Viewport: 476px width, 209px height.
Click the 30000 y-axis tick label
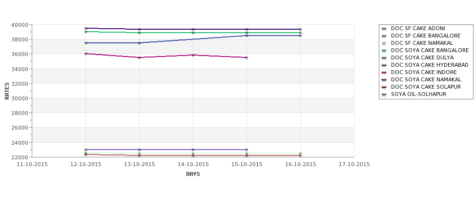[20, 98]
